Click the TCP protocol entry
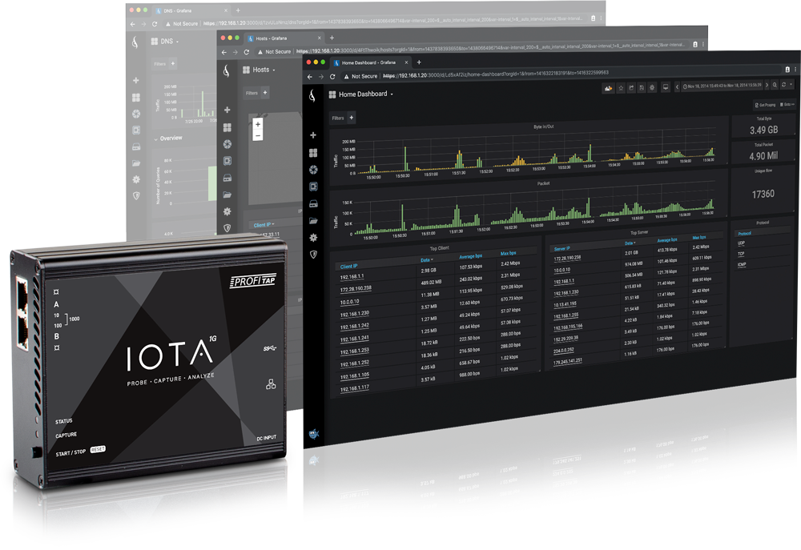This screenshot has height=550, width=801. point(741,254)
